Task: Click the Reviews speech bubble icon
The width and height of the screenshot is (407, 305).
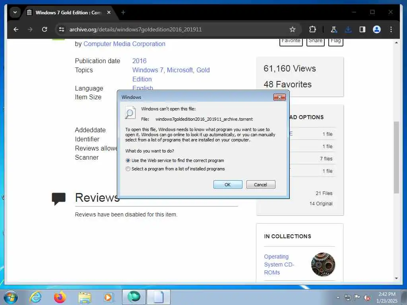Action: tap(59, 199)
